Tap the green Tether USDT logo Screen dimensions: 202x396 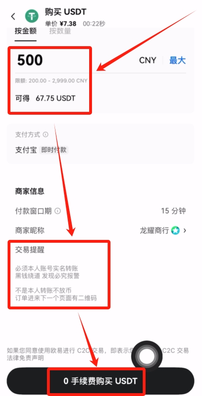(x=32, y=16)
